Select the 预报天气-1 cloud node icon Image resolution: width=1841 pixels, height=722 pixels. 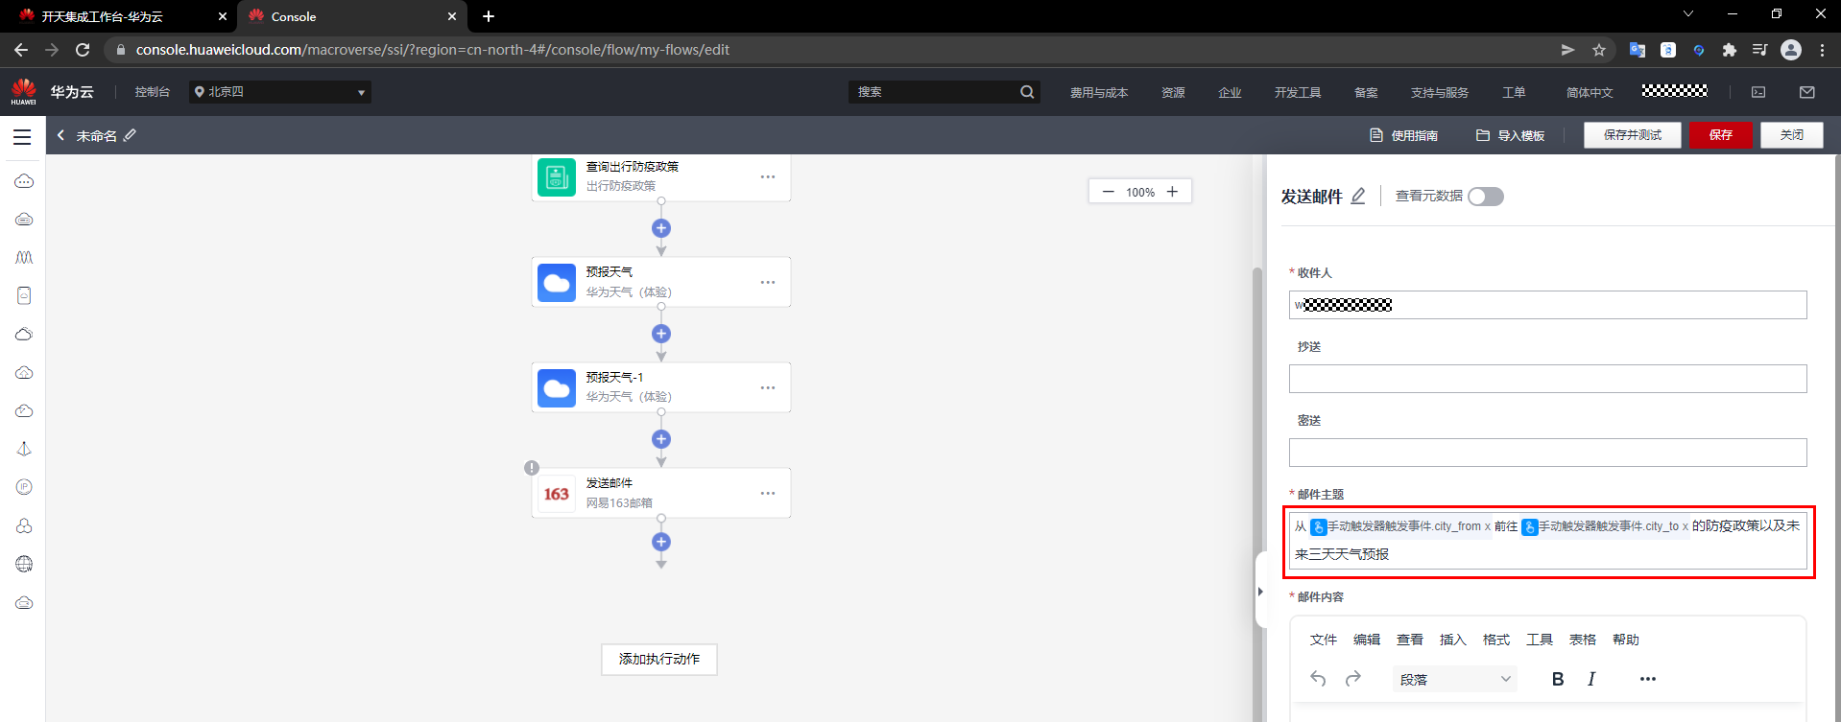click(557, 388)
